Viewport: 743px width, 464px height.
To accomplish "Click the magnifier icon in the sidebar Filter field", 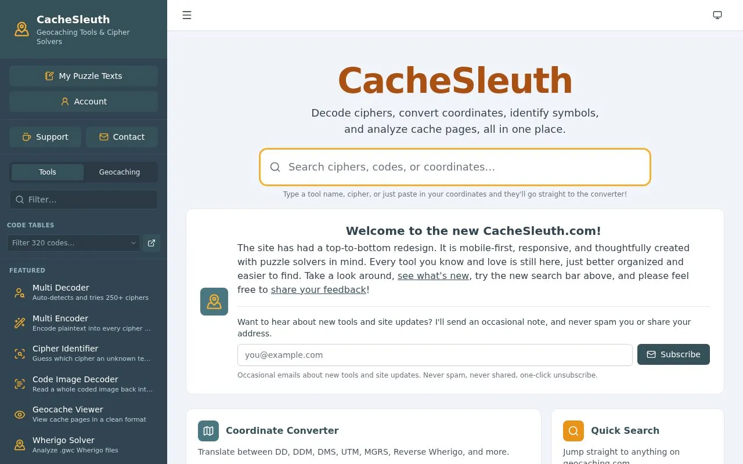I will (x=20, y=200).
